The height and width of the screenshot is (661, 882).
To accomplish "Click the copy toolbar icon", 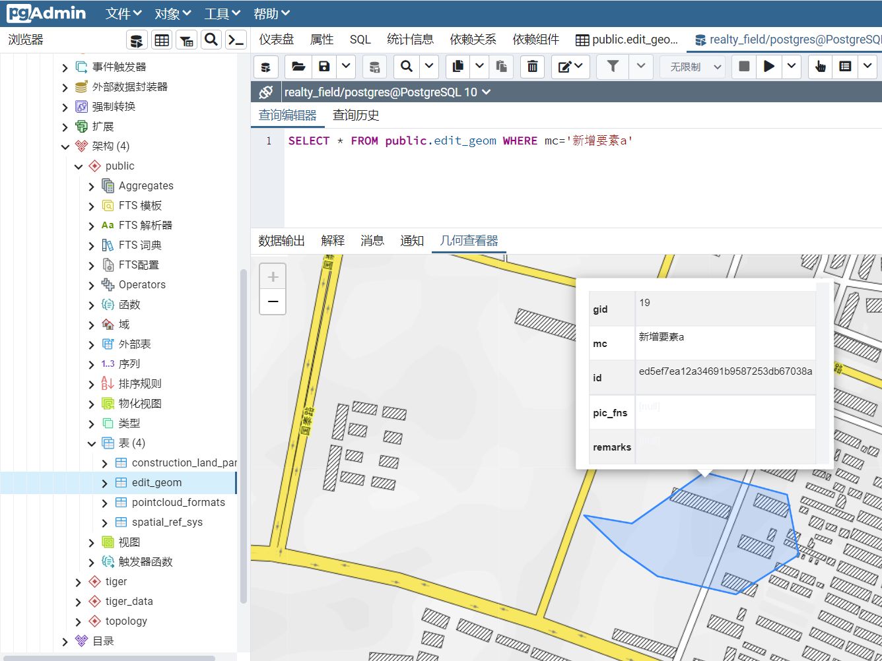I will point(458,66).
